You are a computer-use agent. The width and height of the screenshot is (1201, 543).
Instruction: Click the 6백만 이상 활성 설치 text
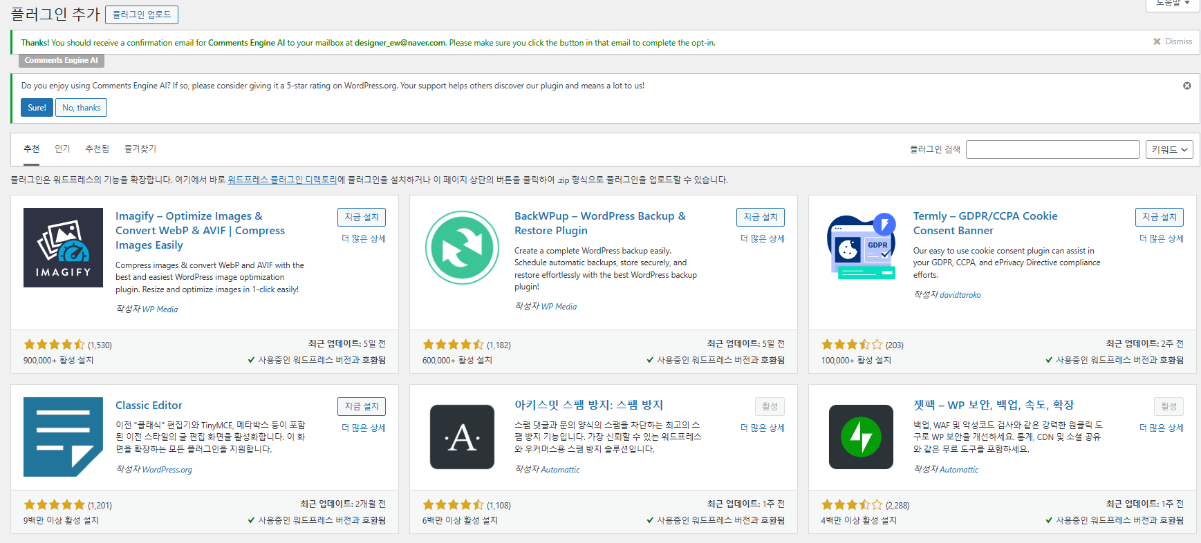(x=460, y=521)
